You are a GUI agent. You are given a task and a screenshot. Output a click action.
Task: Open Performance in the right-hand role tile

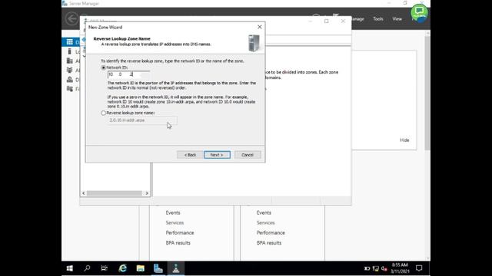pyautogui.click(x=271, y=233)
